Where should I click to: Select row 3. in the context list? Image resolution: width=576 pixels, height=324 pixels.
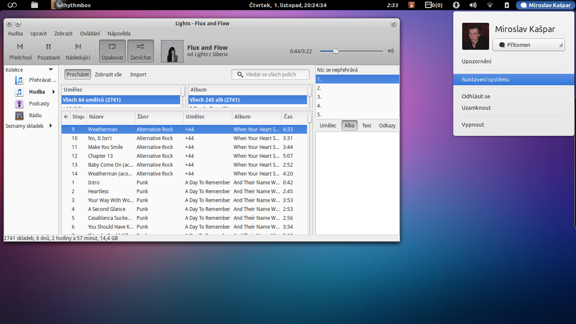[358, 97]
